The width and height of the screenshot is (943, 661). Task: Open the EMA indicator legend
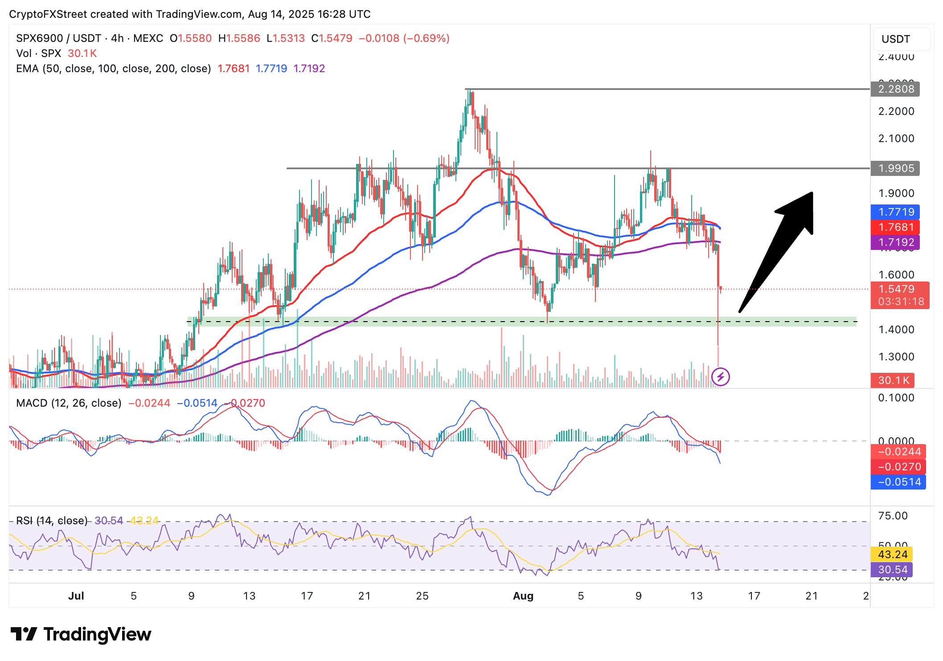(x=113, y=69)
